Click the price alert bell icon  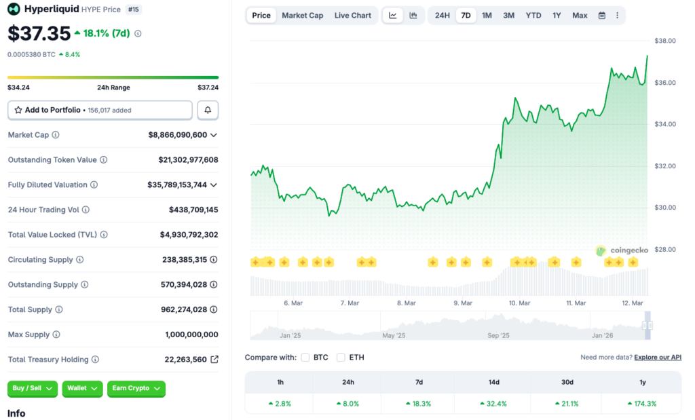pos(208,110)
